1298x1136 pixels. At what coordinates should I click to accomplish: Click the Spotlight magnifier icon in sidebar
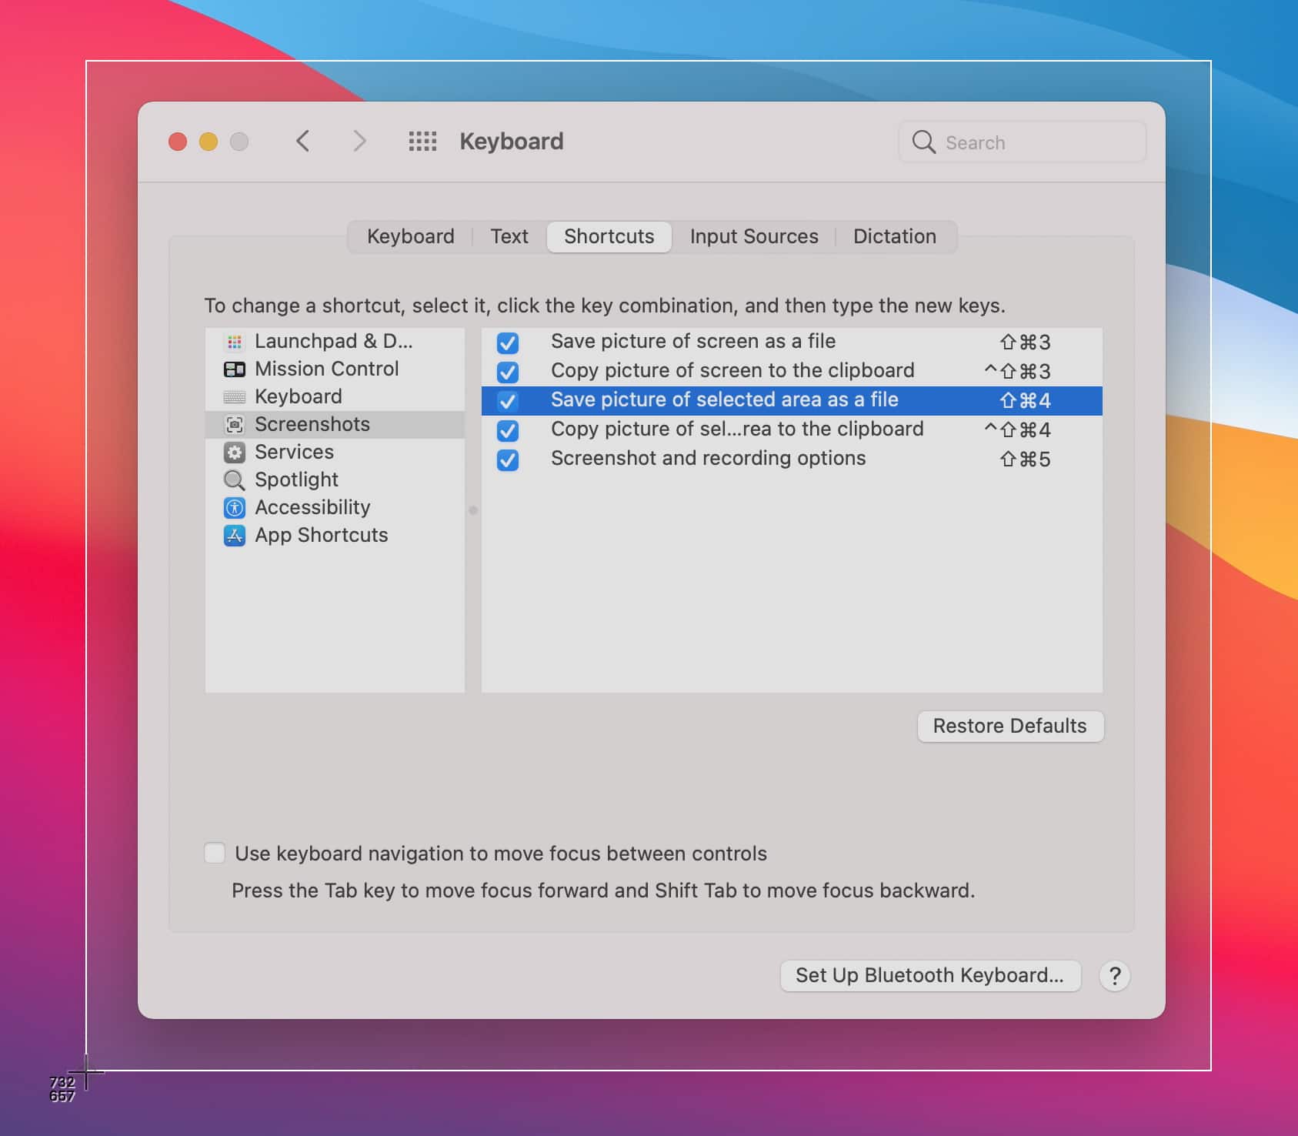coord(235,479)
